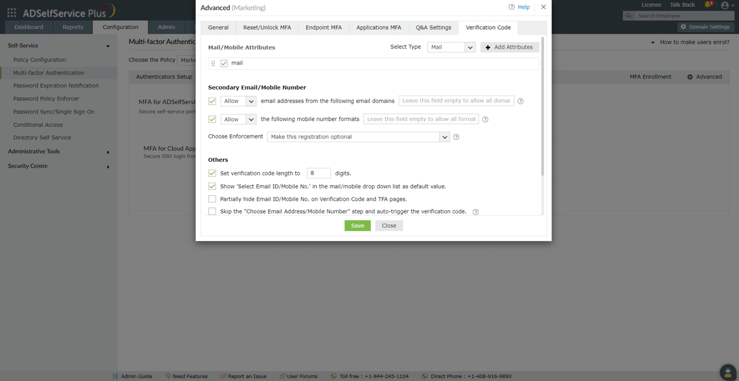Click the Add Attributes button
Image resolution: width=739 pixels, height=381 pixels.
point(510,47)
